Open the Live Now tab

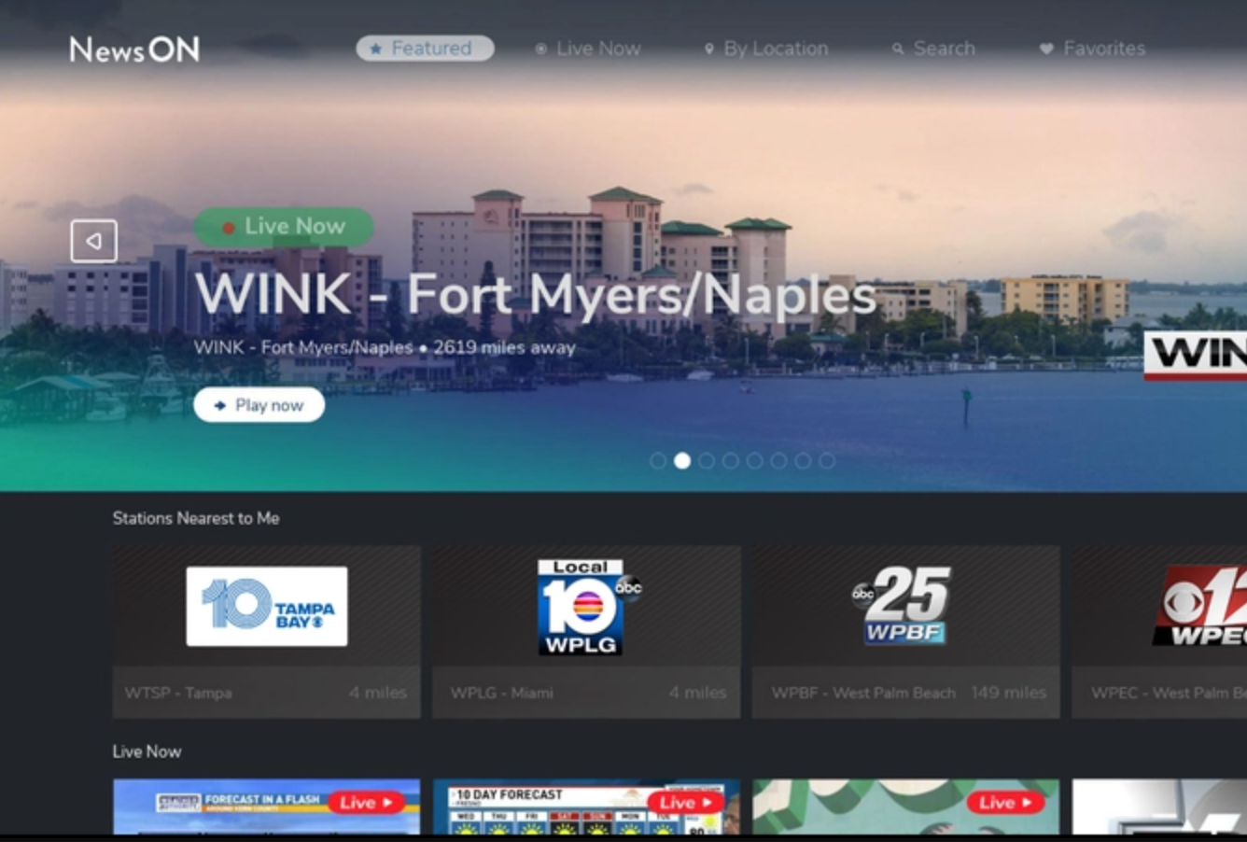click(587, 49)
